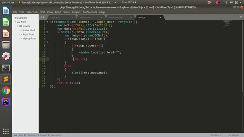Screen dimensions: 244x137
Task: Open the Tools menu
Action: (x=66, y=12)
